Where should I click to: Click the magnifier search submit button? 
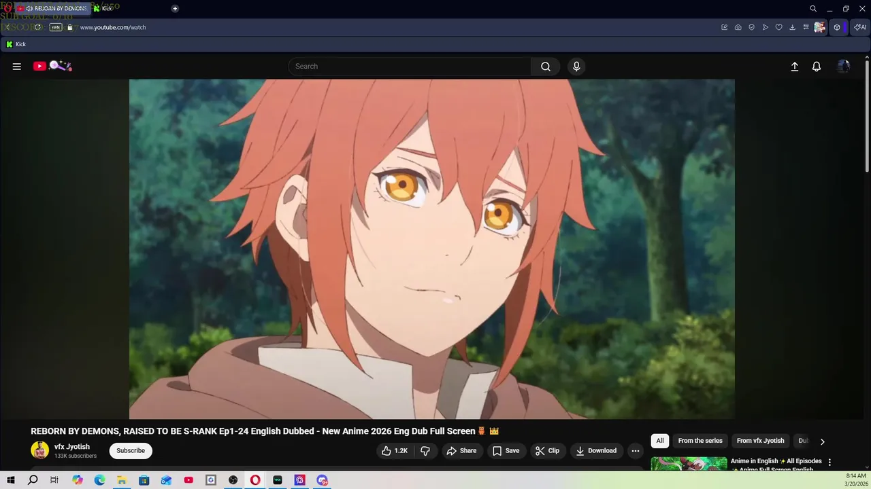tap(546, 67)
